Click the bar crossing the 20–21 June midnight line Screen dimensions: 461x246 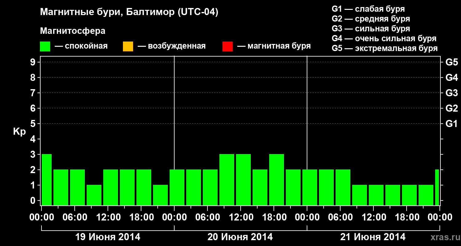point(310,187)
